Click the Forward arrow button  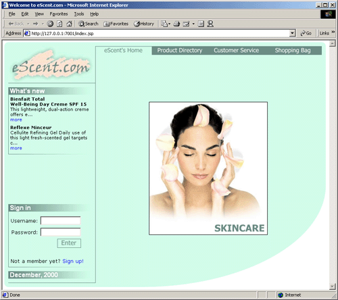[35, 24]
